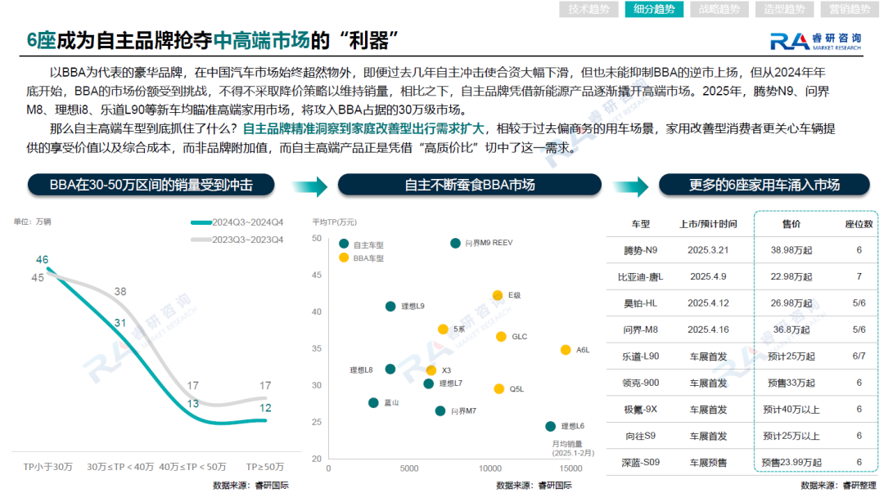Click the TP≥50万 axis label
The height and width of the screenshot is (493, 884).
(x=265, y=467)
